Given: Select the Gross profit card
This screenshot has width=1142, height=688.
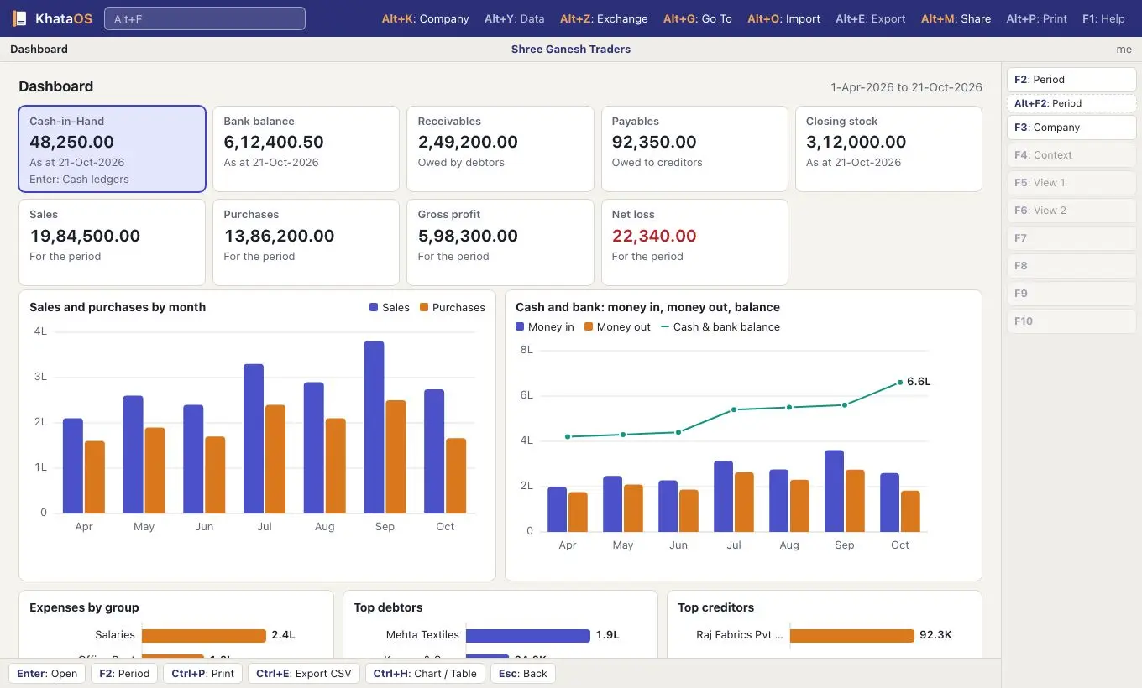Looking at the screenshot, I should [x=500, y=242].
